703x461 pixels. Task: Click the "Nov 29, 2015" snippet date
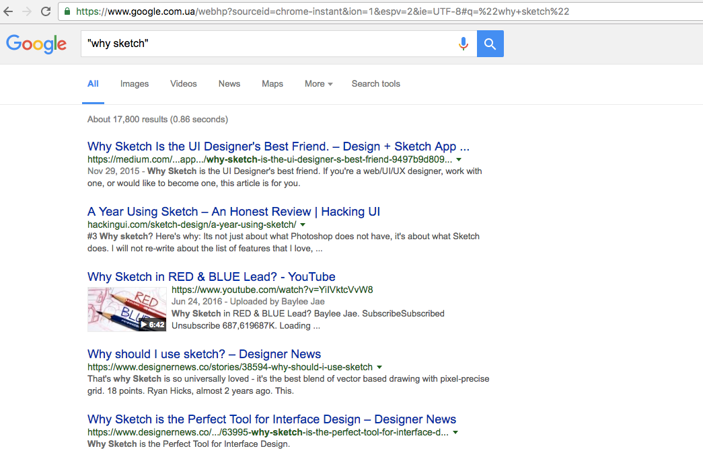pos(114,171)
